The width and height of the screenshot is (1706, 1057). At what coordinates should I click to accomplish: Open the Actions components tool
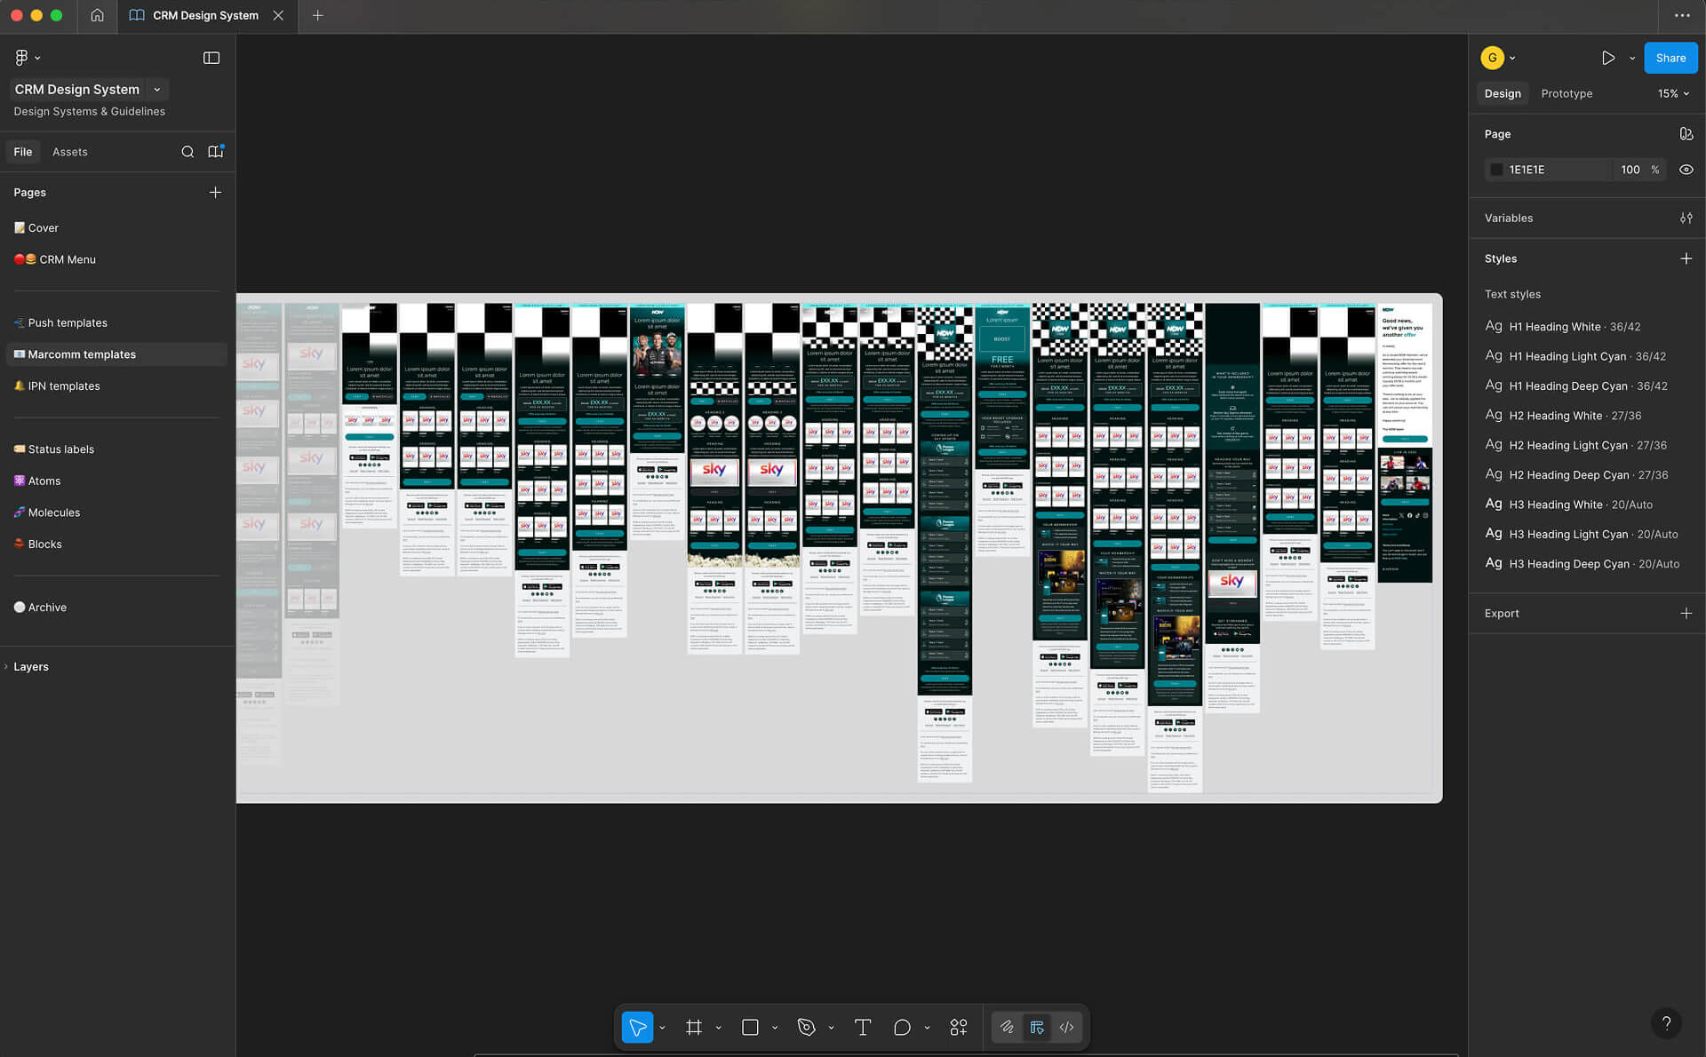pyautogui.click(x=958, y=1028)
